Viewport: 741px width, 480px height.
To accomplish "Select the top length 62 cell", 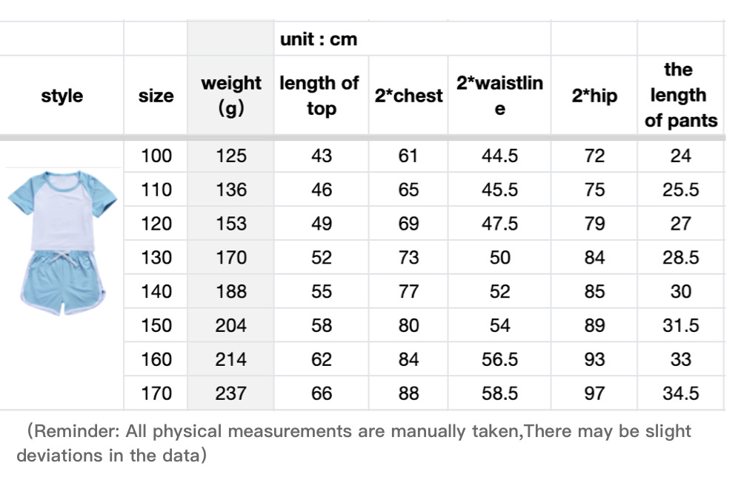I will click(321, 359).
